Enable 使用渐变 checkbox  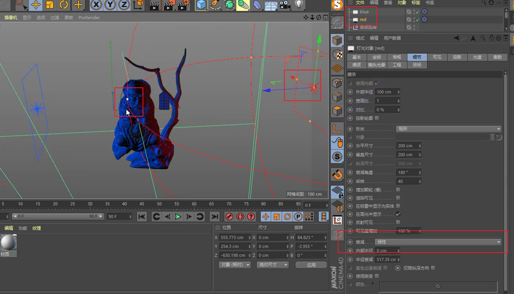tap(377, 276)
